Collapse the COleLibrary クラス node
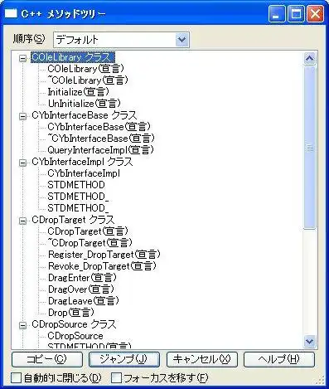This screenshot has width=329, height=389. click(x=22, y=58)
